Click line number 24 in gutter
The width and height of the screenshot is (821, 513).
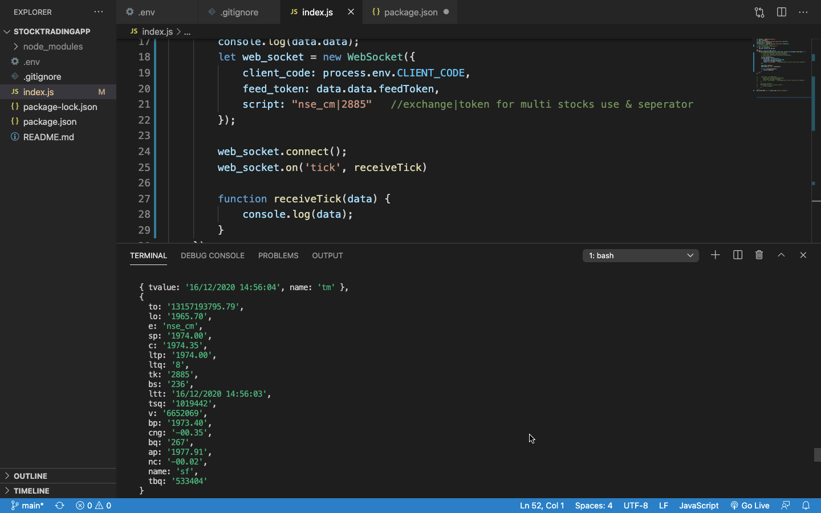click(144, 152)
